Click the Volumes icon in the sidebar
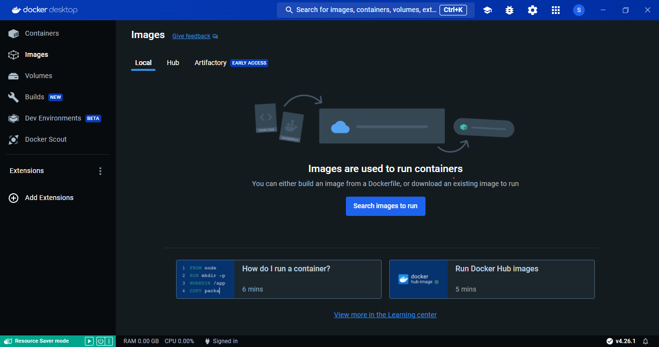 [14, 76]
